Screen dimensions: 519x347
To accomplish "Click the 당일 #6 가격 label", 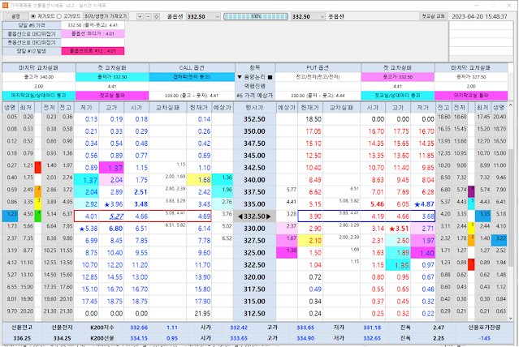I will point(32,25).
